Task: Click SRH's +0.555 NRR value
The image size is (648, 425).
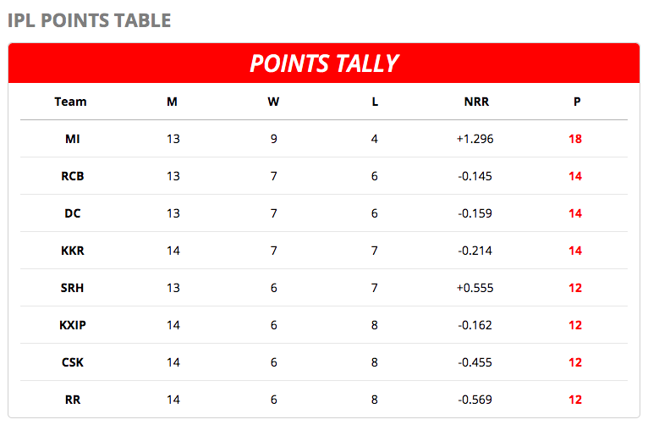Action: point(475,288)
